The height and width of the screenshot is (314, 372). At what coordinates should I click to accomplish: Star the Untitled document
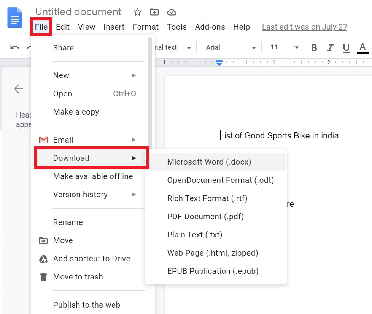point(137,12)
